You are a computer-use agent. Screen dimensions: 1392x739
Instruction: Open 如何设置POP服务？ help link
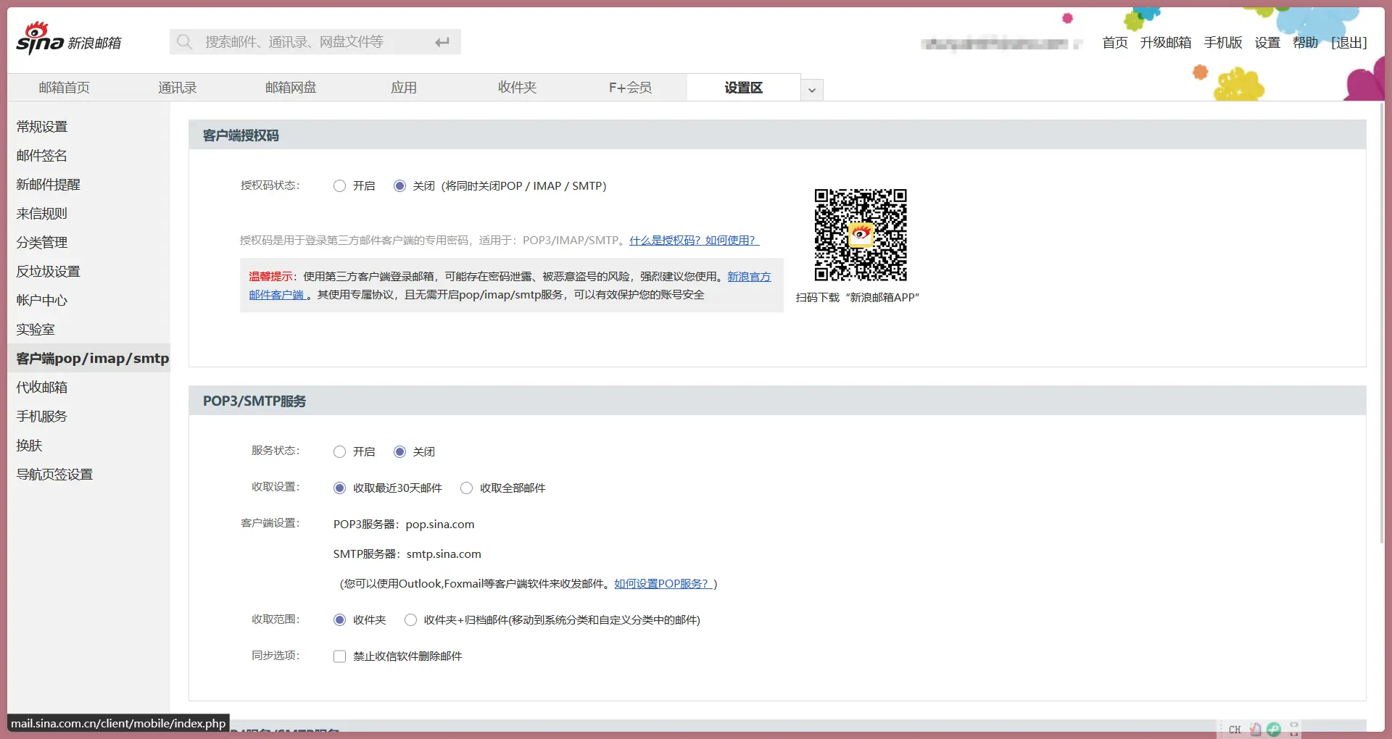pyautogui.click(x=663, y=584)
